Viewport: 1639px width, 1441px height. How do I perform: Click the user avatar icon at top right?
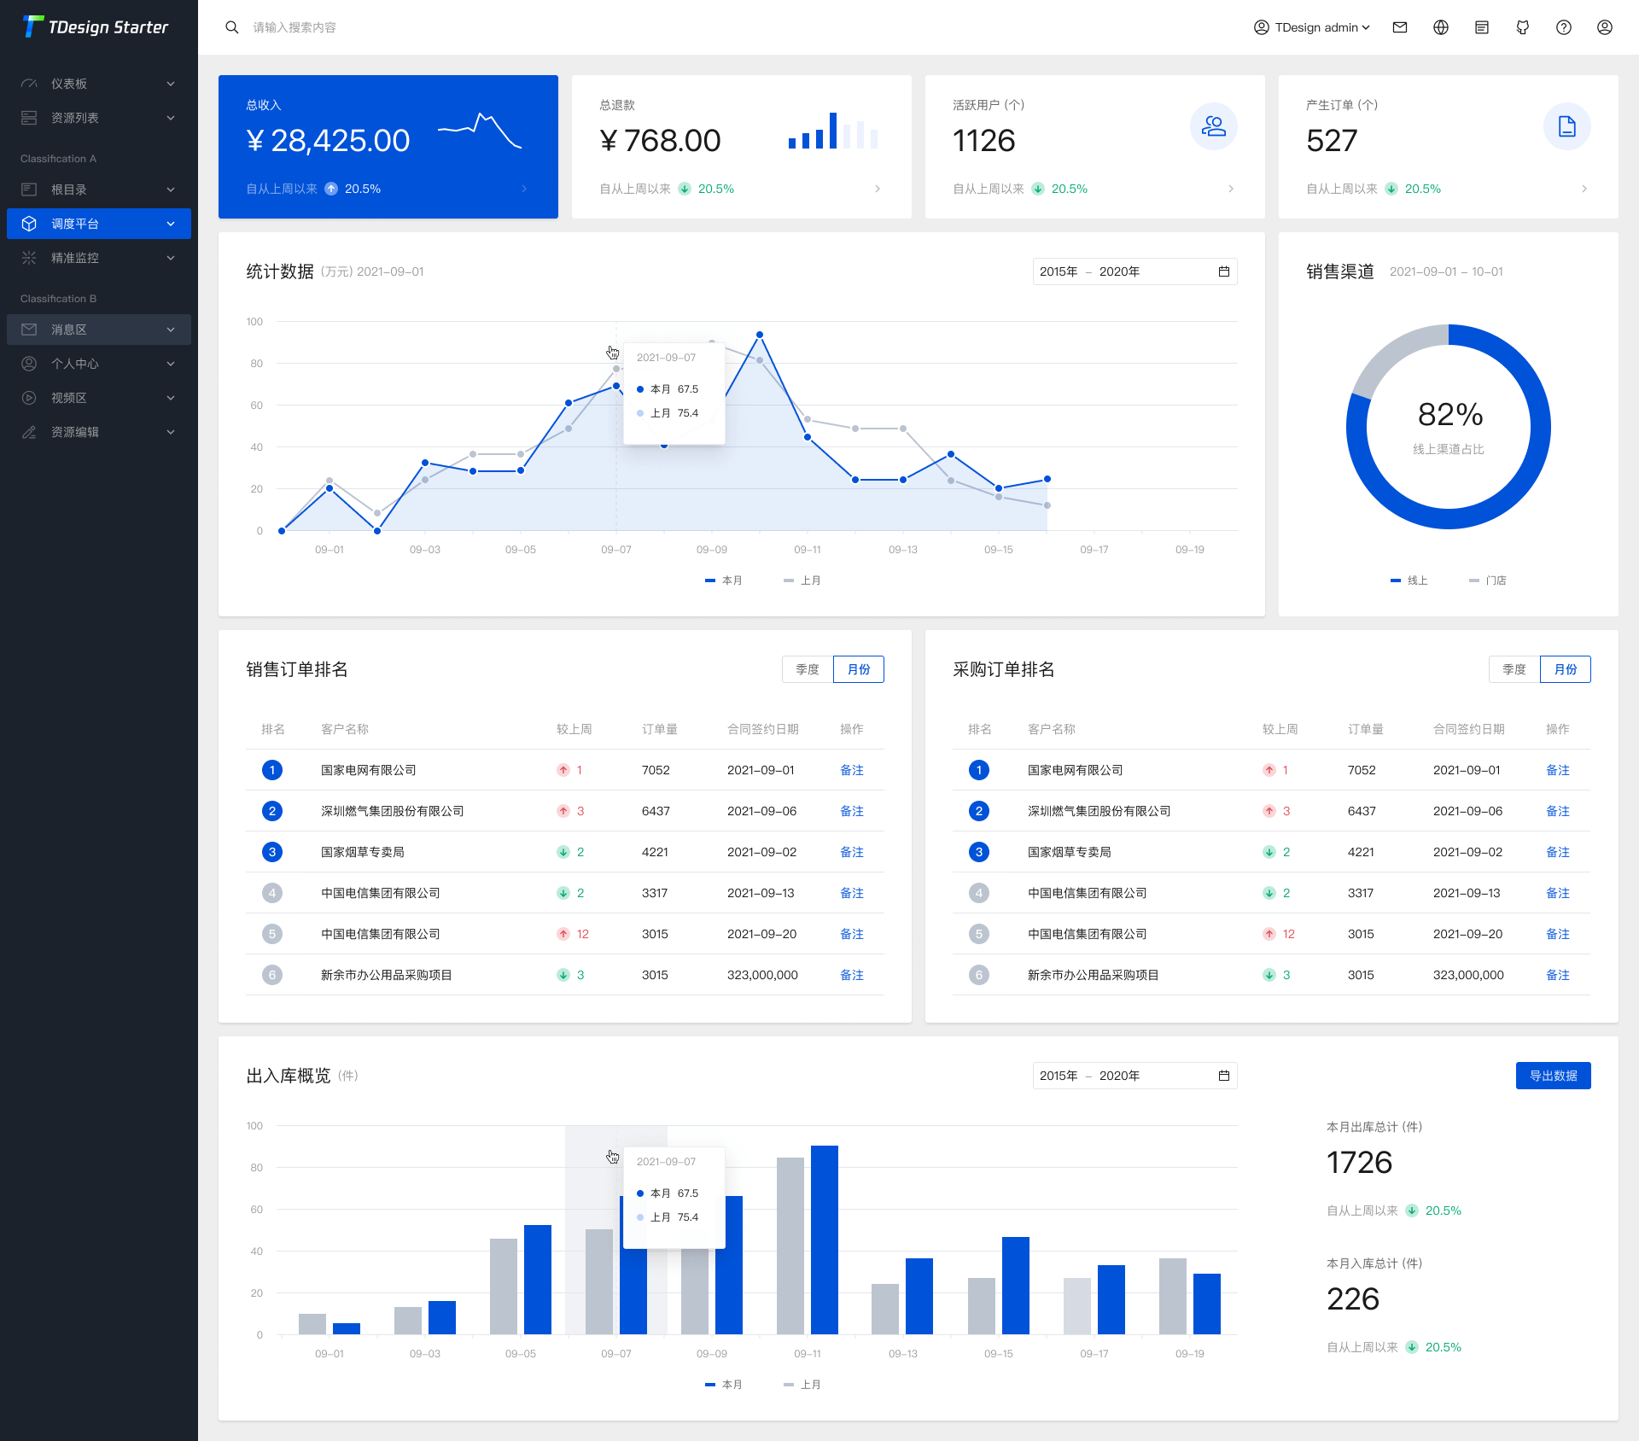1606,27
